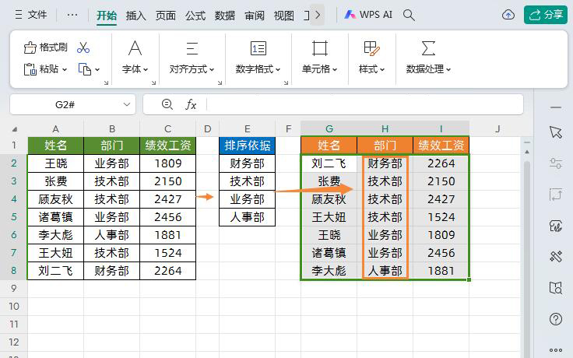Click cell containing 王晓 in column A

[55, 163]
